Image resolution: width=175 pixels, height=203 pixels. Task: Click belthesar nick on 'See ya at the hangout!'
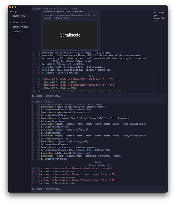[x=47, y=73]
